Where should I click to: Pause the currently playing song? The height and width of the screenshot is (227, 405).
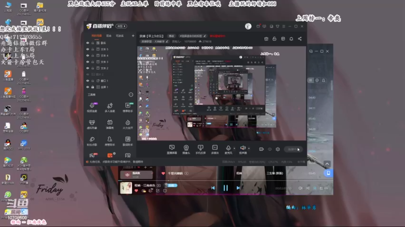tap(225, 188)
